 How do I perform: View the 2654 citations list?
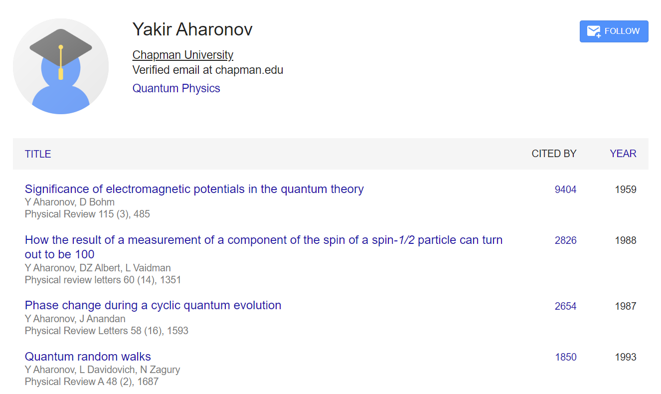[x=565, y=306]
